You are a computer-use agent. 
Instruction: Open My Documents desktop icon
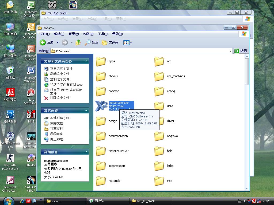point(10,7)
